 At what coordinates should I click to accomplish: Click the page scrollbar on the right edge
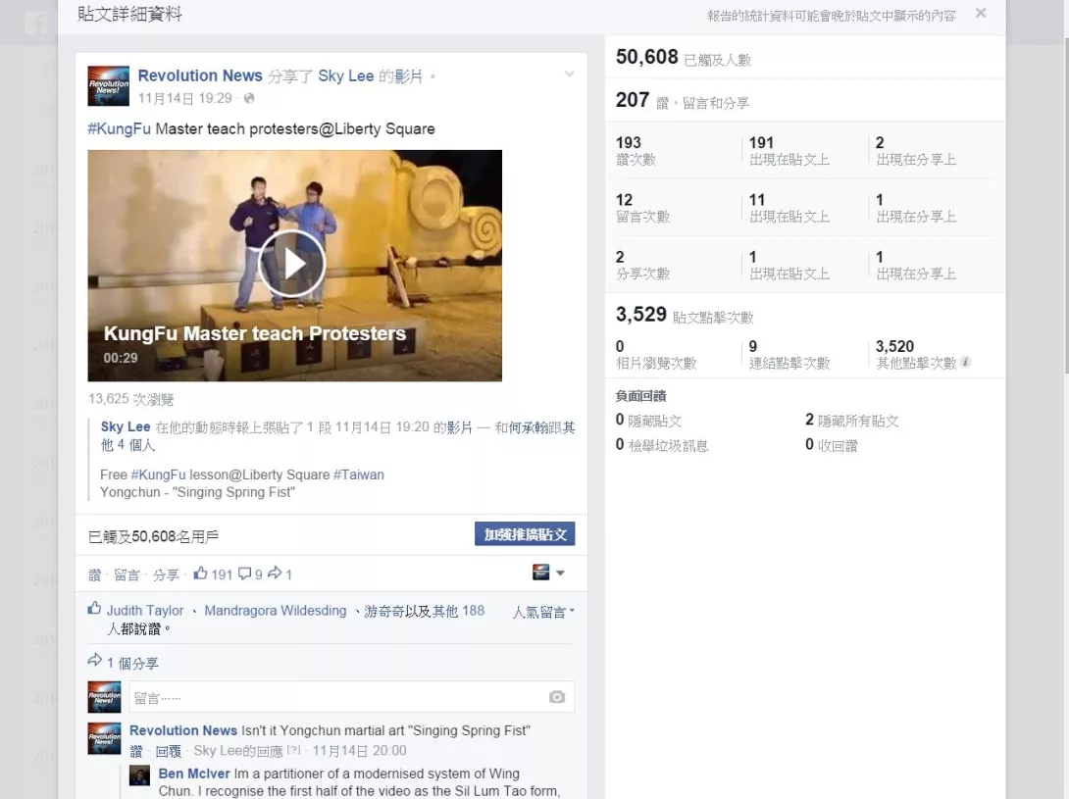(1066, 205)
